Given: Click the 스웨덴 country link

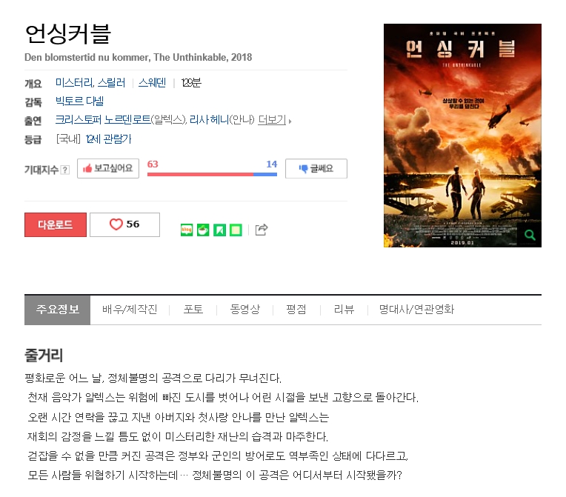Looking at the screenshot, I should pos(152,83).
